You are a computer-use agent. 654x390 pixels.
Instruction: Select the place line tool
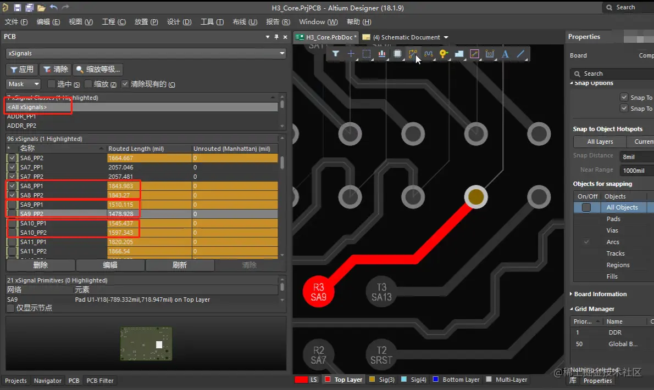520,54
